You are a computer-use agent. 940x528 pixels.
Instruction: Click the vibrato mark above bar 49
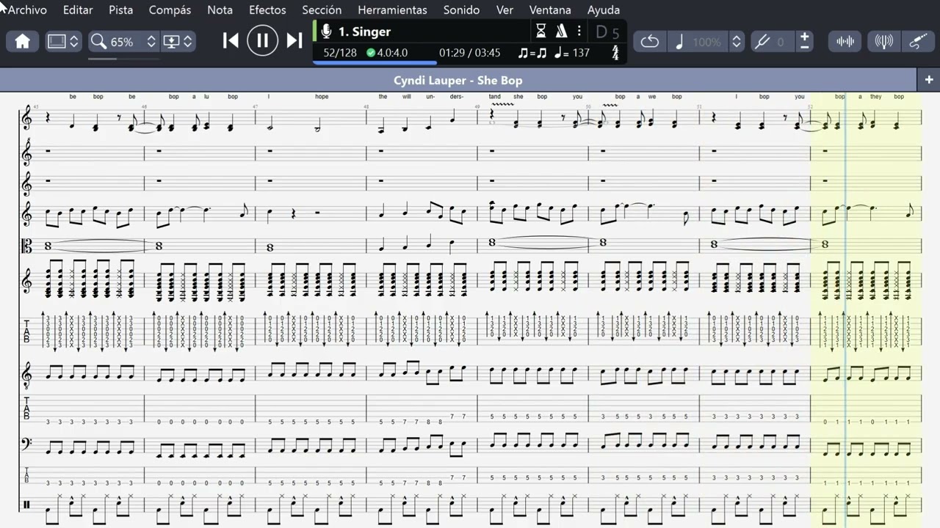pyautogui.click(x=502, y=106)
